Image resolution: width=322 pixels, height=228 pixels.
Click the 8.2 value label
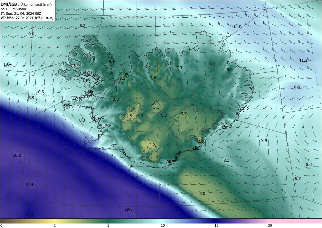tap(82, 26)
